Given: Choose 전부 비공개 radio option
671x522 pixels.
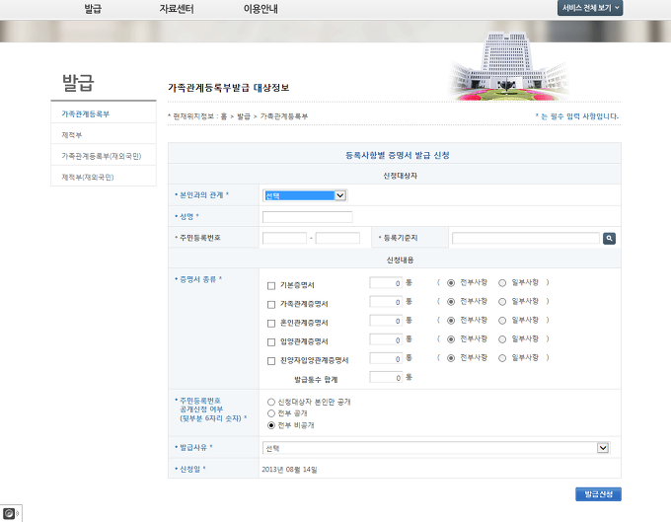Looking at the screenshot, I should click(x=271, y=425).
